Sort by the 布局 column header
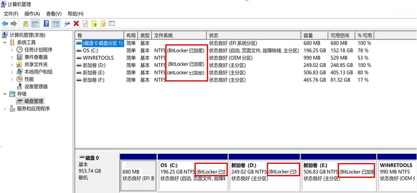Image resolution: width=417 pixels, height=193 pixels. (x=131, y=36)
